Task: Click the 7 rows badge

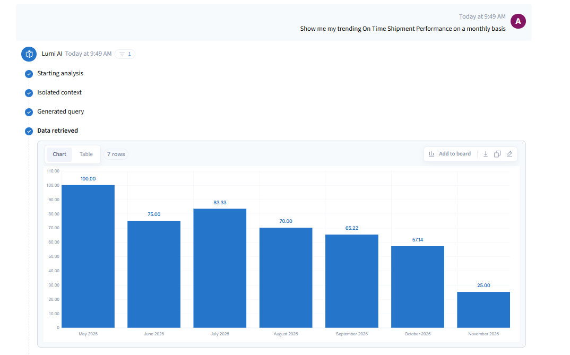Action: click(116, 154)
